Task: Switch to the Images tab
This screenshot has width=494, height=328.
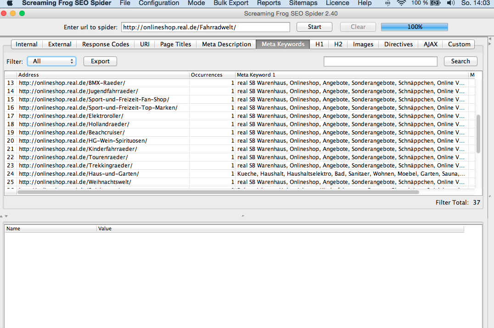Action: pyautogui.click(x=363, y=44)
